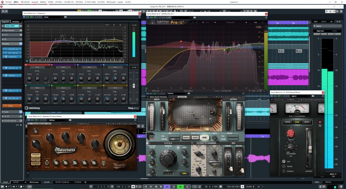346x189 pixels.
Task: Open the Audio(A) menu
Action: tap(35, 2)
